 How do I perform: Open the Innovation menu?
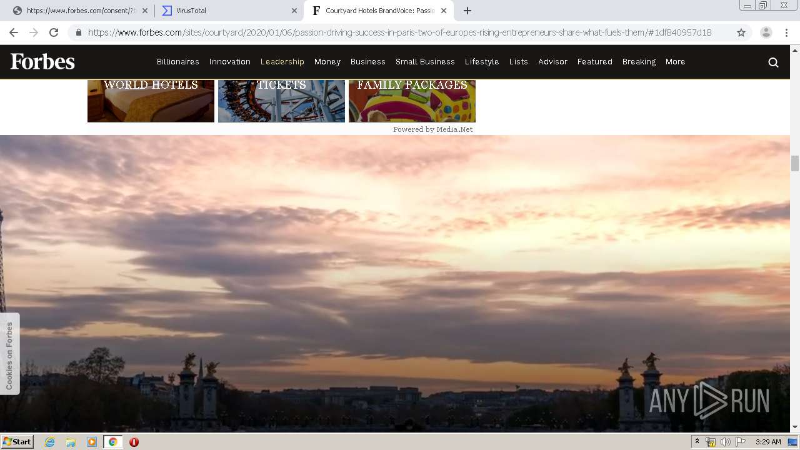coord(230,62)
